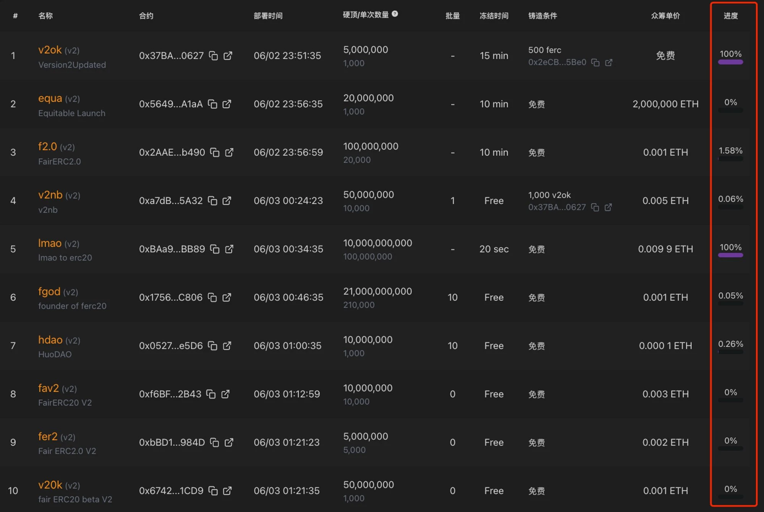The image size is (764, 512).
Task: Copy the v2ok contract address 0x37BA...0627
Action: pos(213,56)
